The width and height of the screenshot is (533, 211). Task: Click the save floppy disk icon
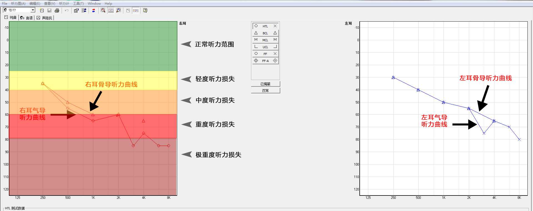click(x=49, y=11)
